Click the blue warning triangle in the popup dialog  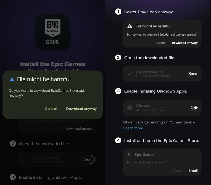pos(12,79)
